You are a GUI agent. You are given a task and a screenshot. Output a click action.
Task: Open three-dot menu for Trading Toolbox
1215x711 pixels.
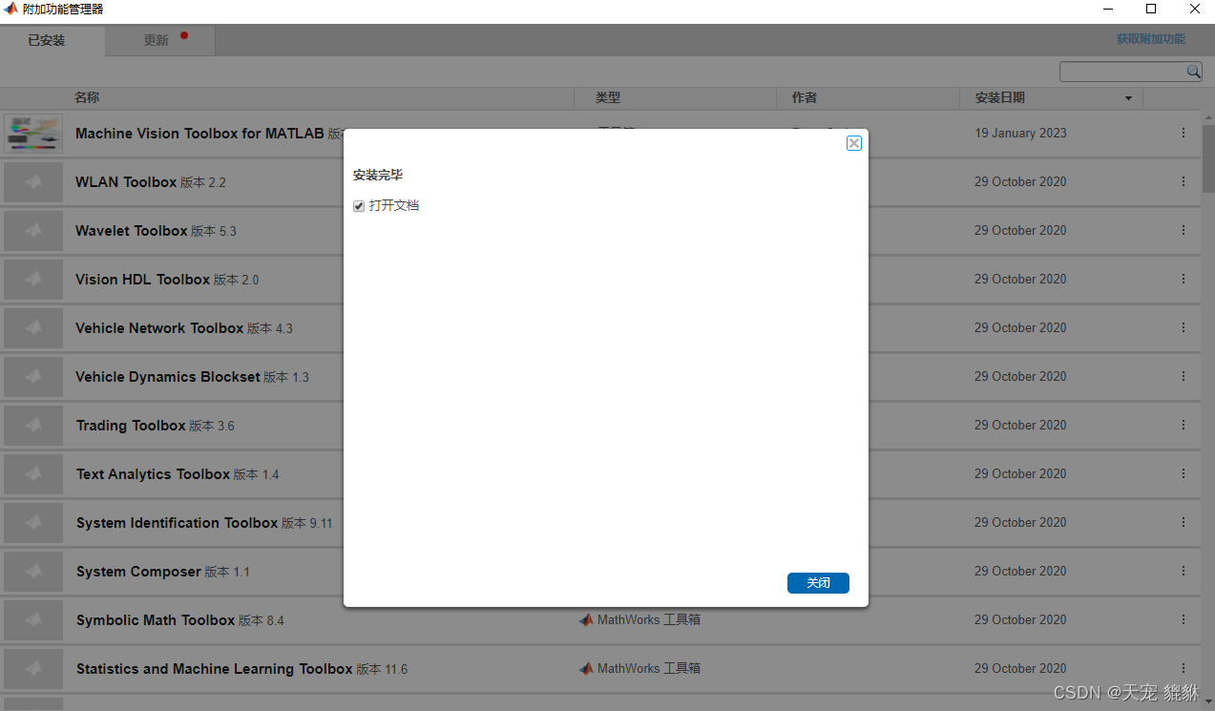[x=1183, y=425]
